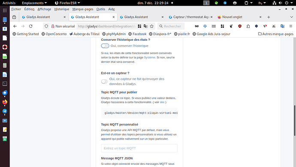The width and height of the screenshot is (296, 167).
Task: Expand the 'fr' keyboard layout dropdown
Action: [x=262, y=3]
